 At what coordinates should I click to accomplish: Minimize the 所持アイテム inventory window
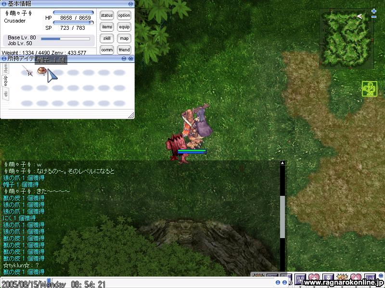124,59
